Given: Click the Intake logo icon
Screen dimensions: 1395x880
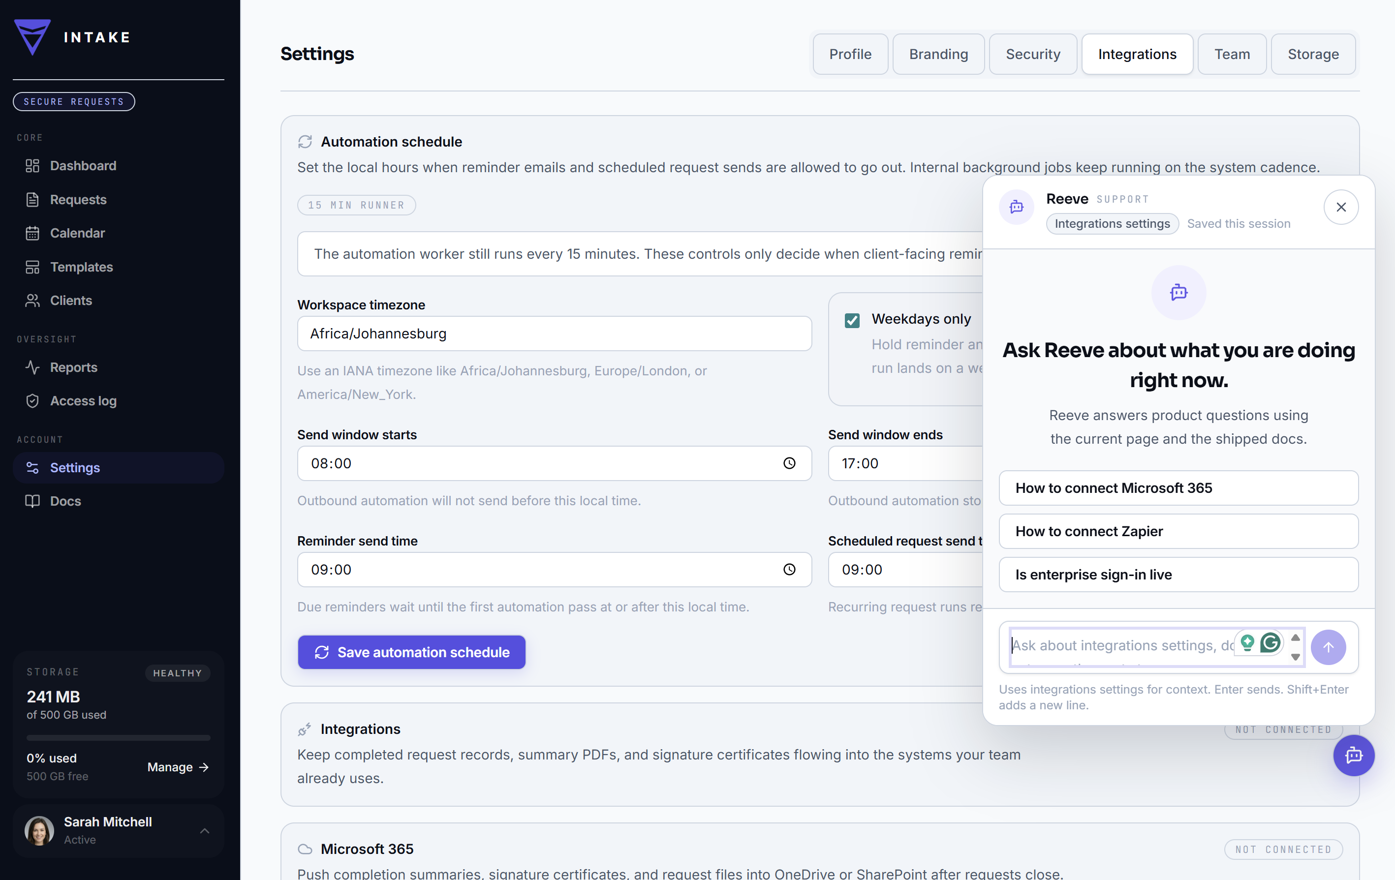Looking at the screenshot, I should point(32,37).
